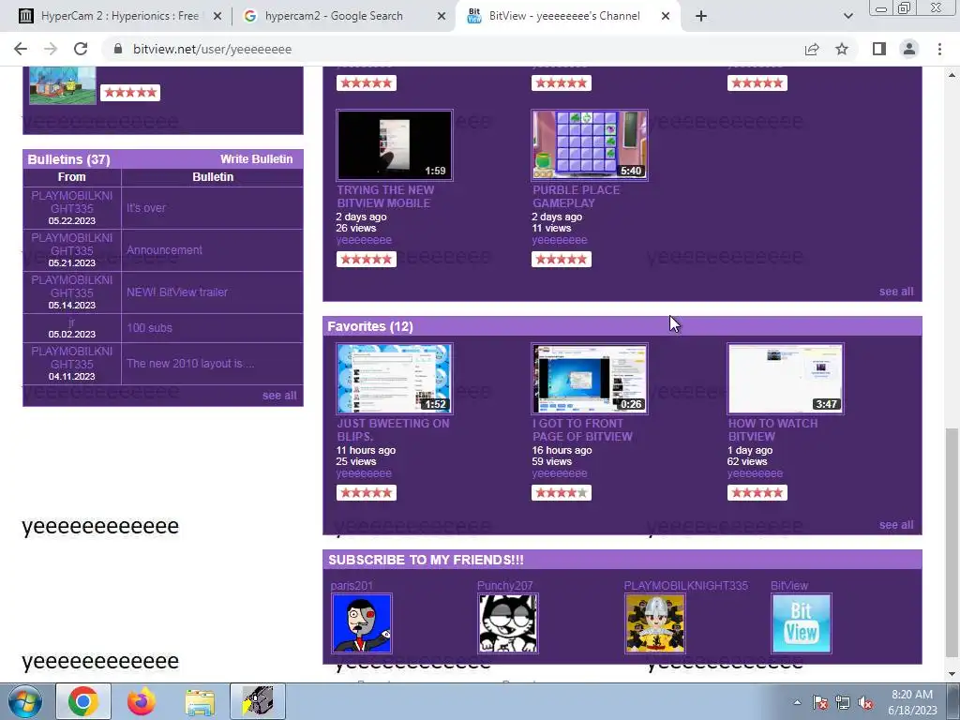Switch to the HyperCam 2 Hyperionics tab
960x720 pixels.
pyautogui.click(x=119, y=16)
